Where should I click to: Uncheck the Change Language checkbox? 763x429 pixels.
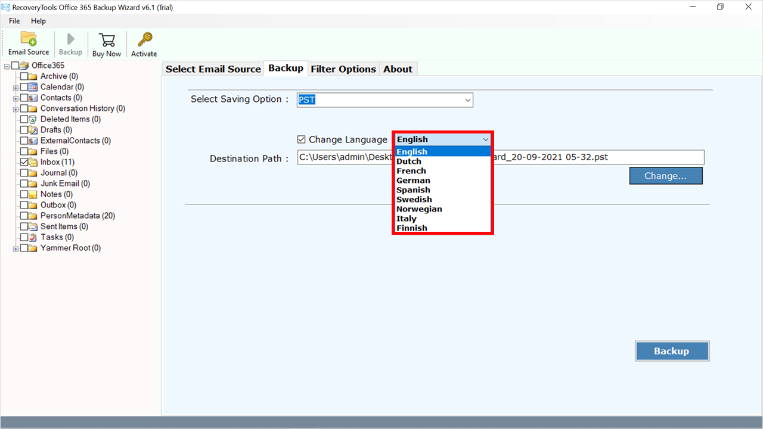point(301,139)
